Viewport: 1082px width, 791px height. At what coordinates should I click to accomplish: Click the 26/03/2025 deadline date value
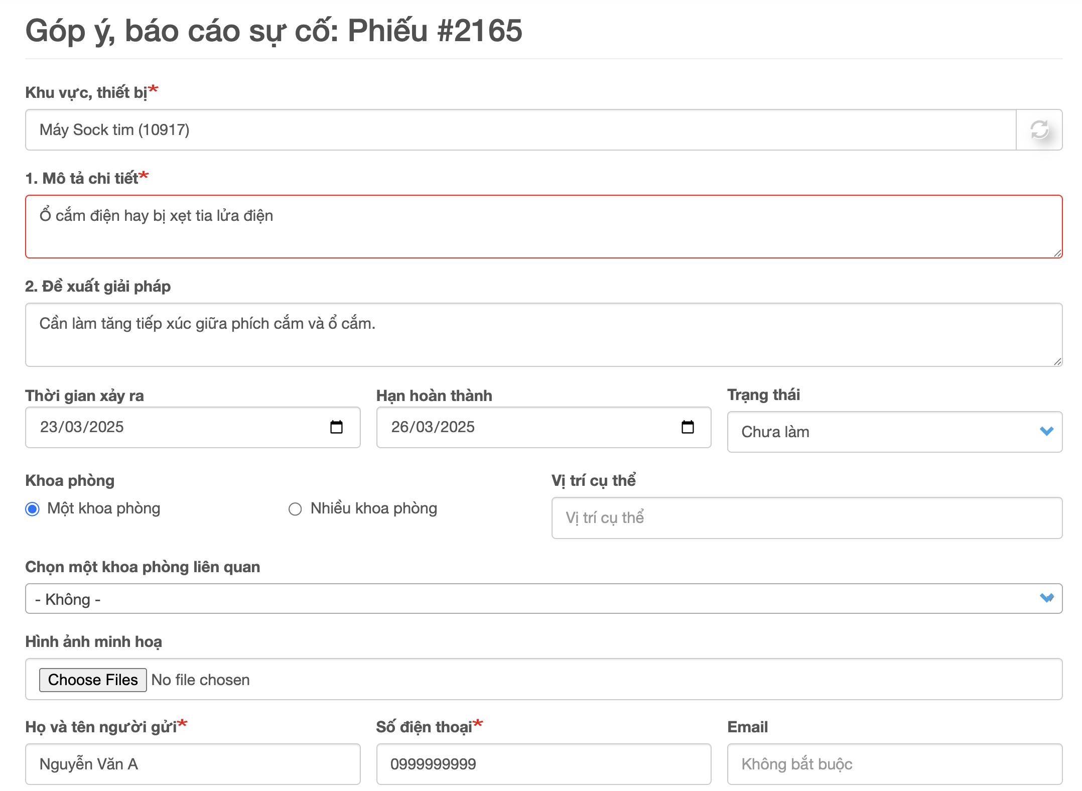click(x=433, y=427)
